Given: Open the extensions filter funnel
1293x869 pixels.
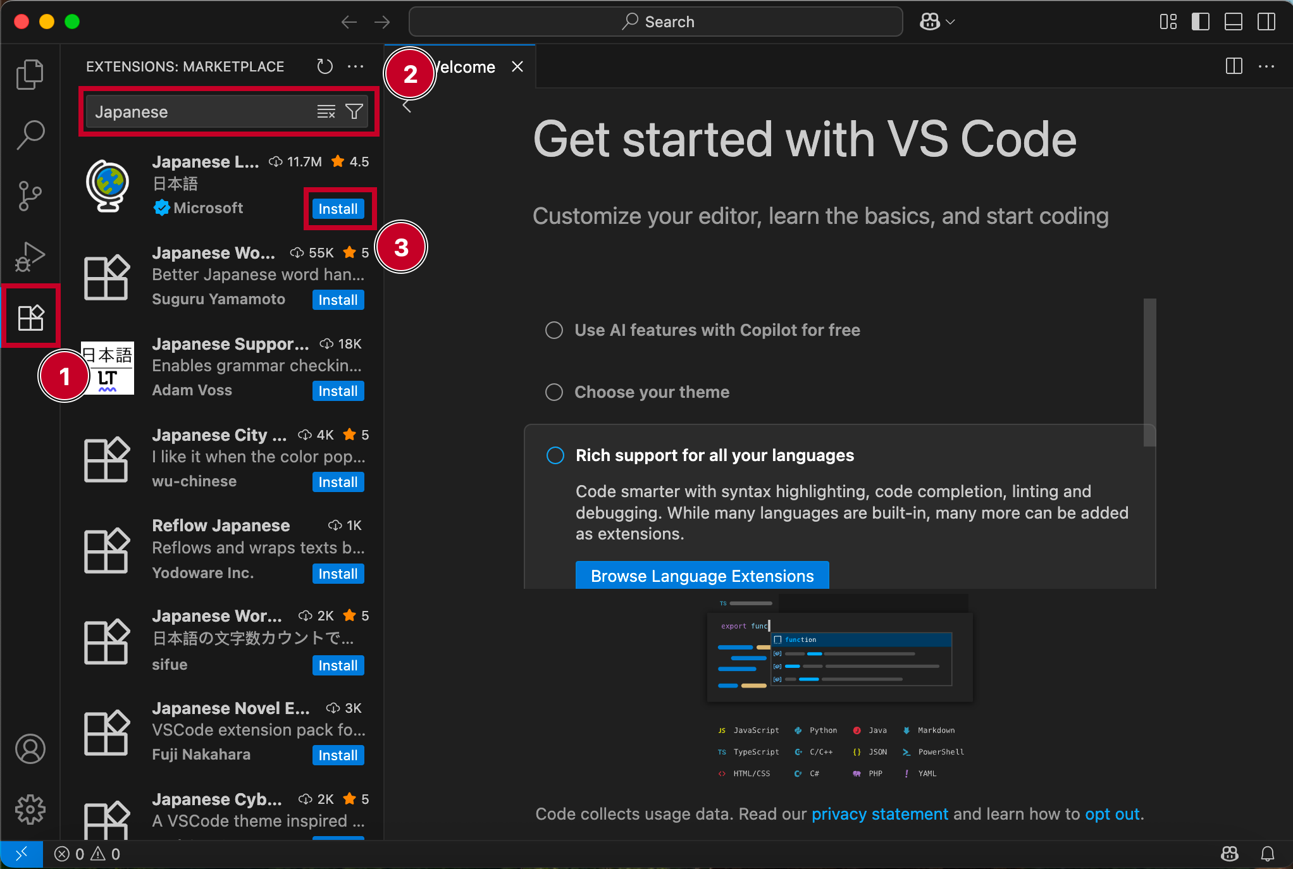Looking at the screenshot, I should coord(354,112).
